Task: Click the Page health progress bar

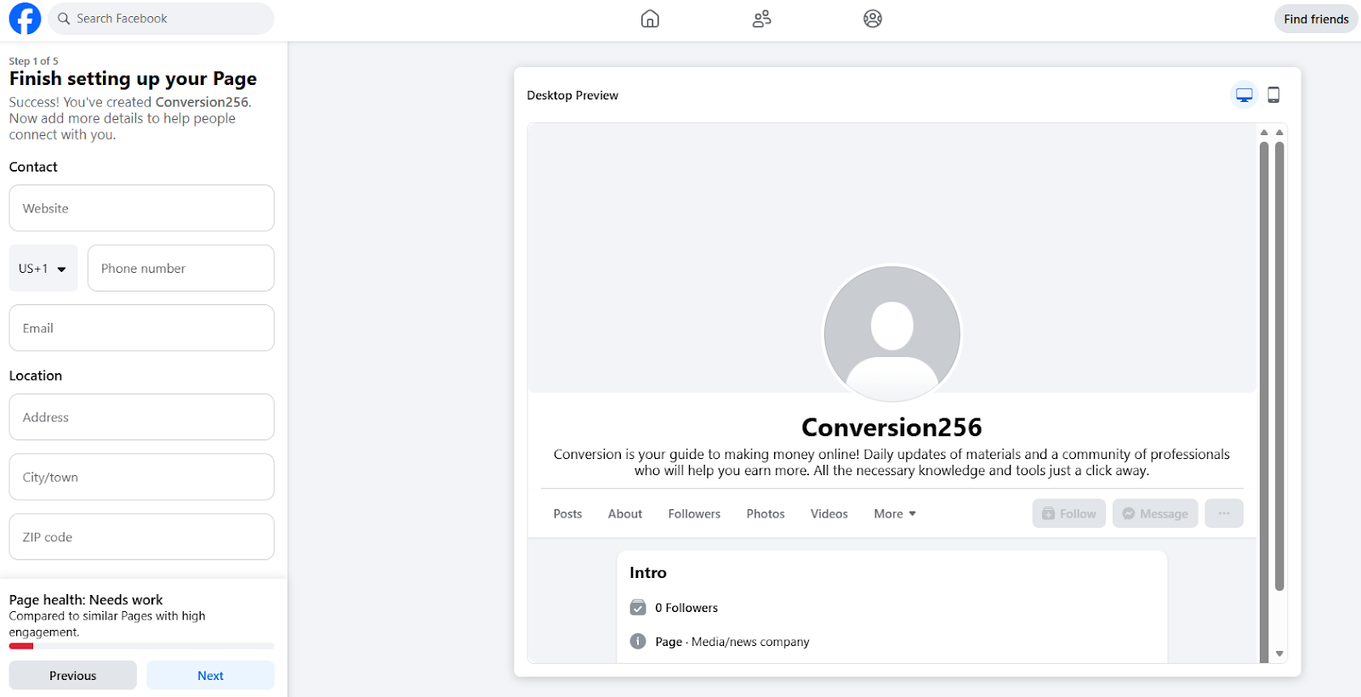Action: click(141, 646)
